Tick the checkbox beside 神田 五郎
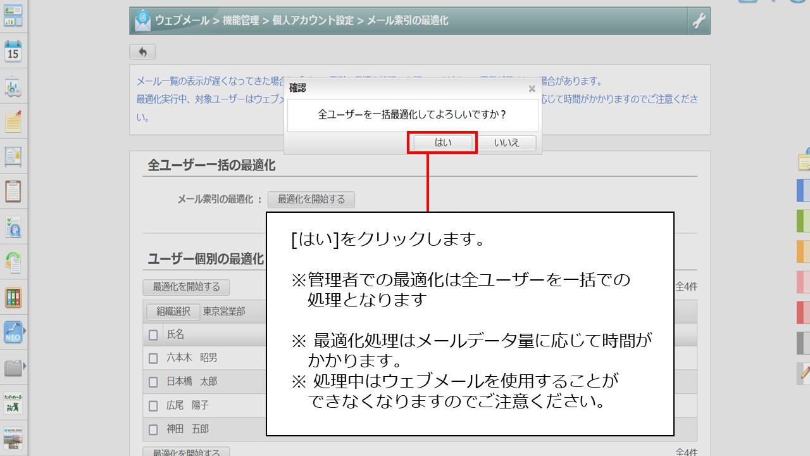810x456 pixels. coord(153,429)
